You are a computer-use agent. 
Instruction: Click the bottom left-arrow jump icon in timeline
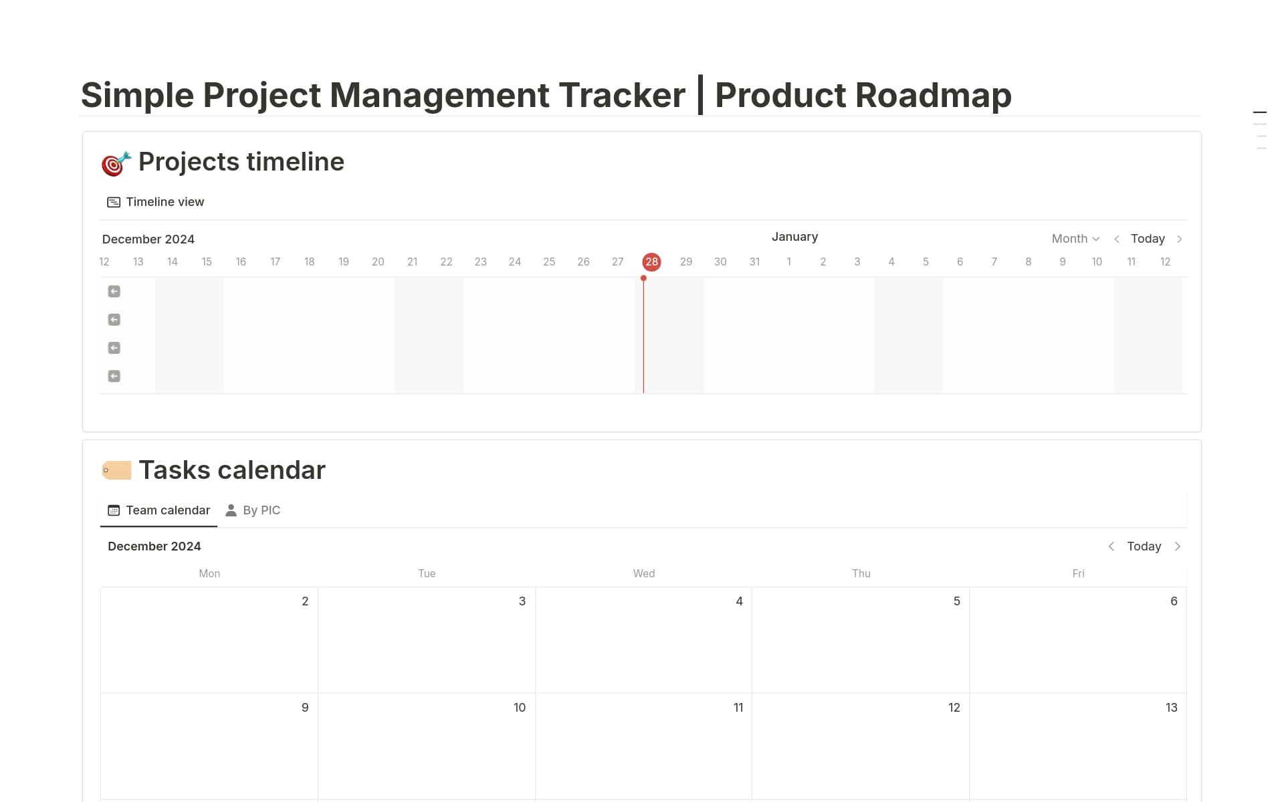[114, 375]
